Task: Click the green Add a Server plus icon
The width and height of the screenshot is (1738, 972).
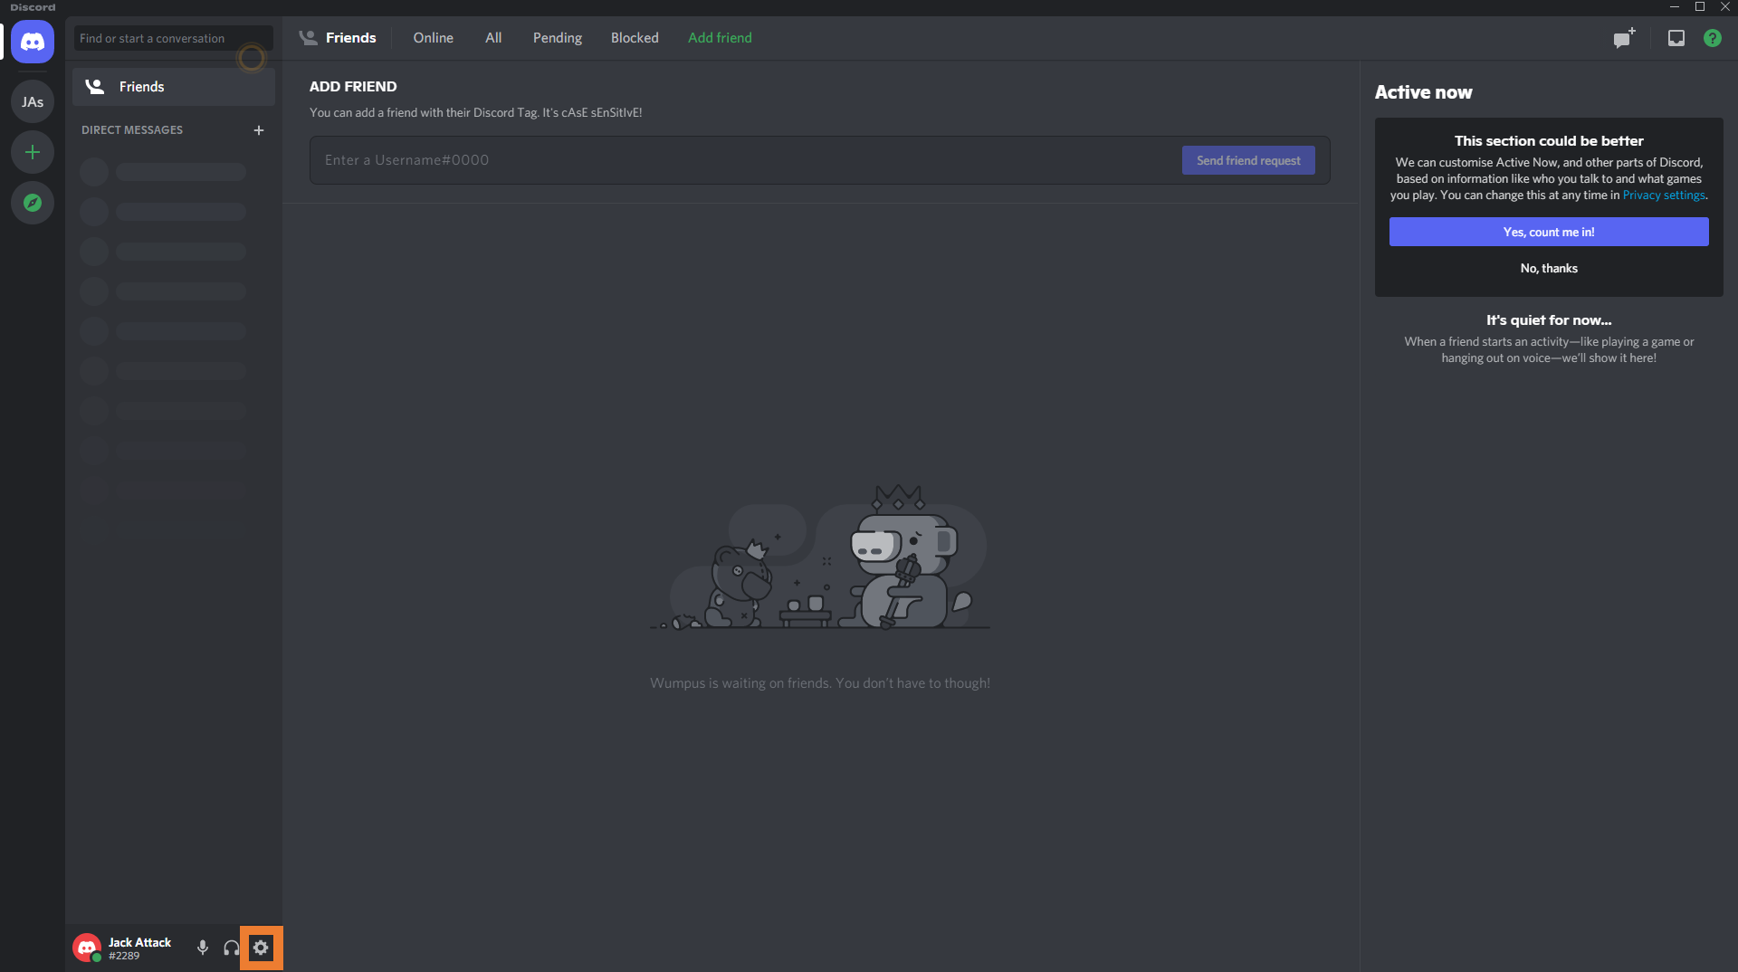Action: 33,152
